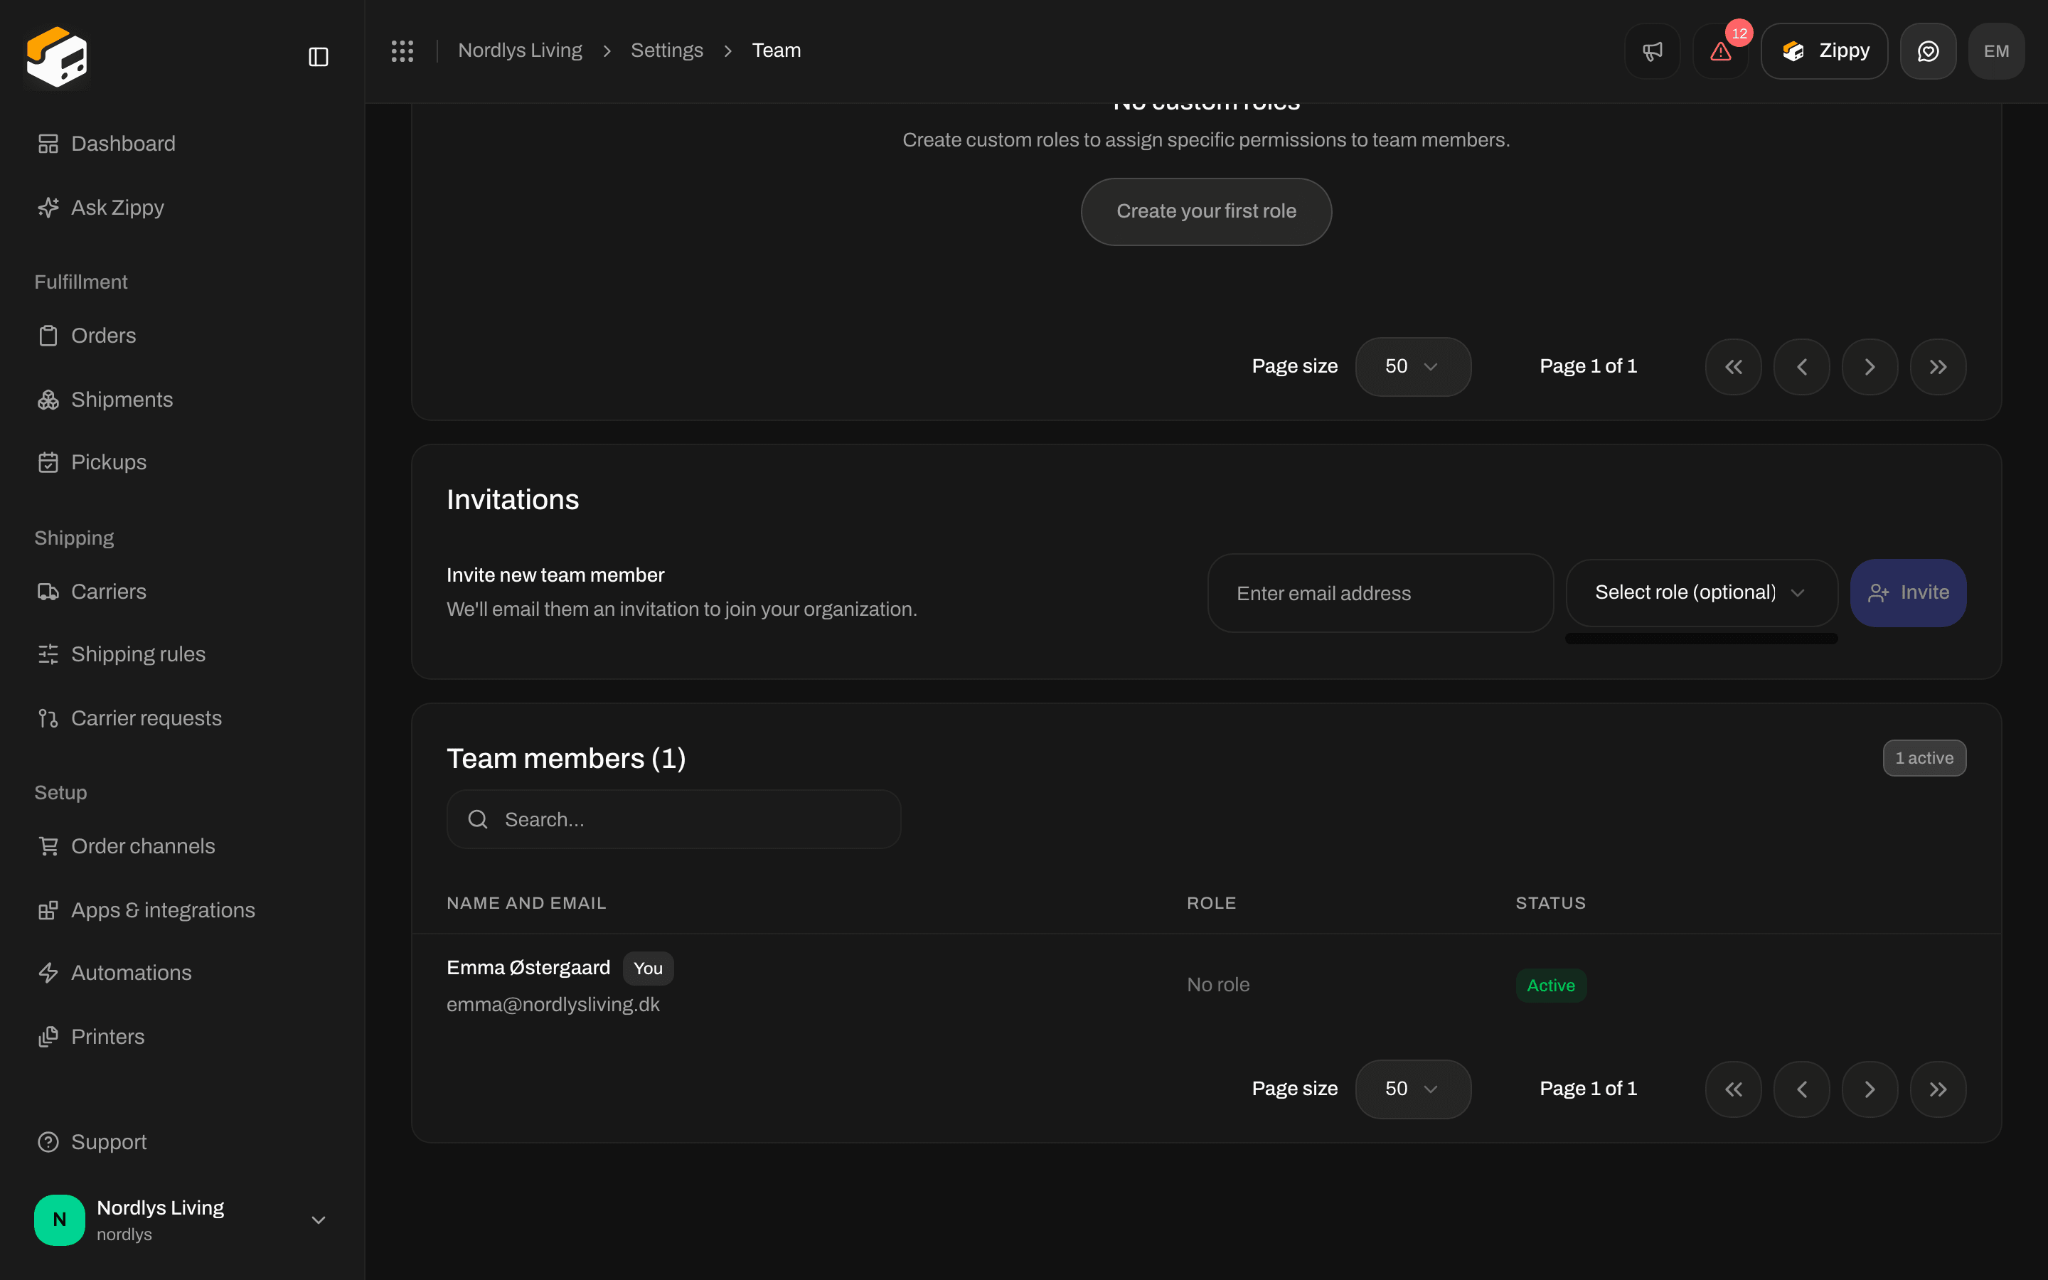Open the chat support bubble icon
The image size is (2048, 1280).
(x=1928, y=50)
